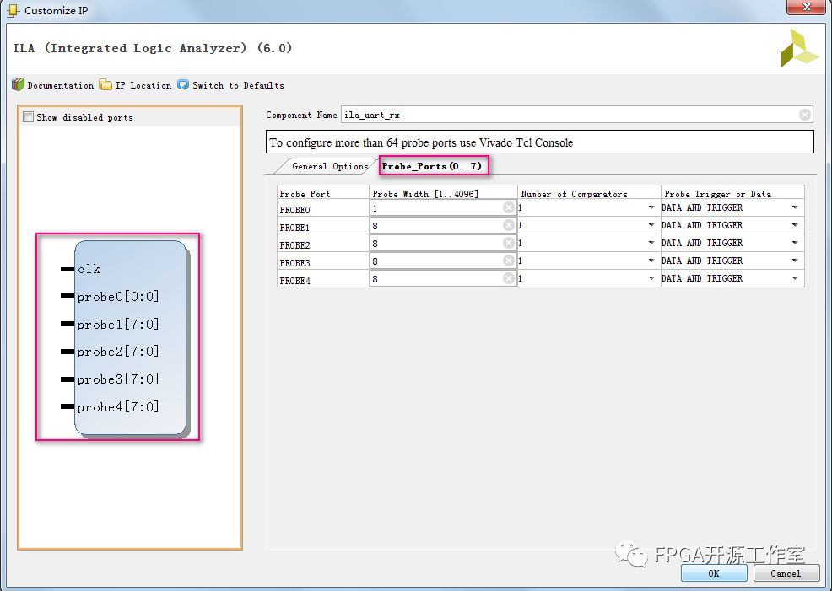Screen dimensions: 832x591
Task: Expand PROBE1 Probe Trigger or Data dropdown
Action: pyautogui.click(x=794, y=225)
